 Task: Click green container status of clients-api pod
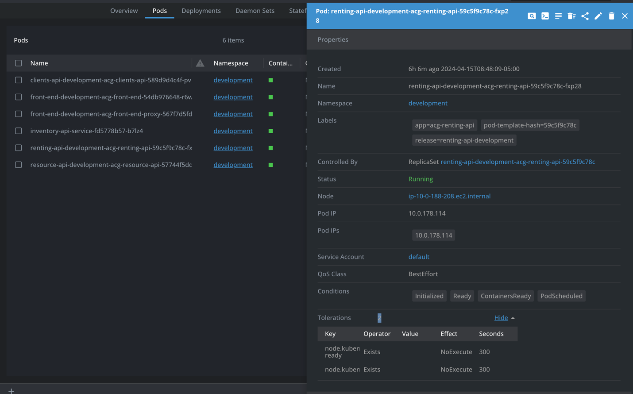(x=270, y=80)
